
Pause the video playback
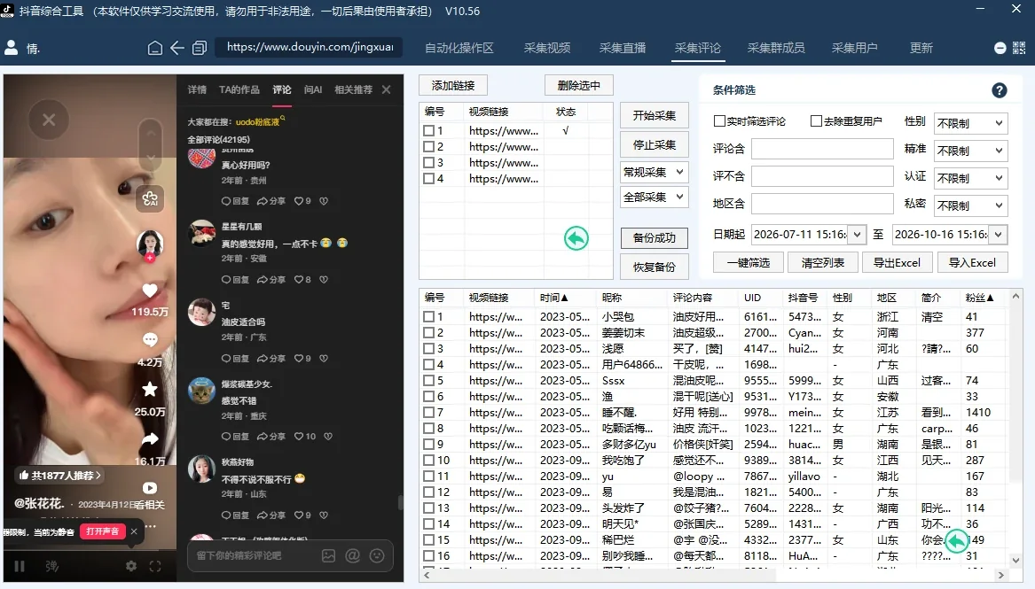20,566
